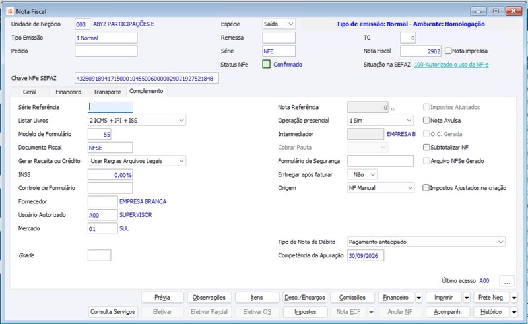Screen dimensions: 528x324
Task: Click the Competência da Apuração date field
Action: [366, 255]
